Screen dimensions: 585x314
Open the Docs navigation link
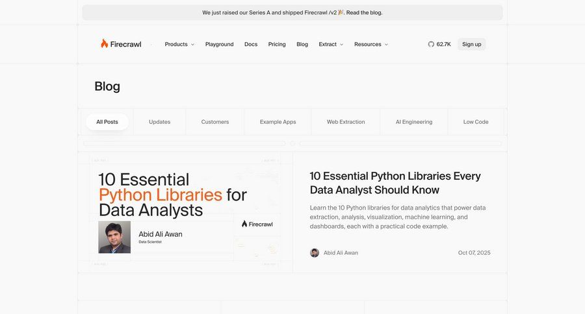(251, 44)
